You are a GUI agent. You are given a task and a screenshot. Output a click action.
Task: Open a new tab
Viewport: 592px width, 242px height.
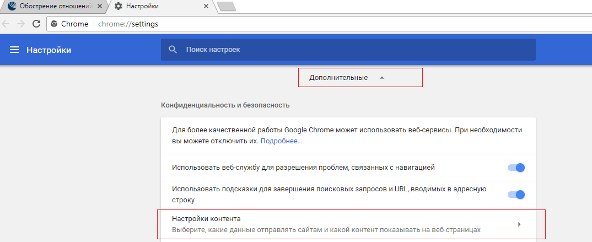(x=227, y=7)
